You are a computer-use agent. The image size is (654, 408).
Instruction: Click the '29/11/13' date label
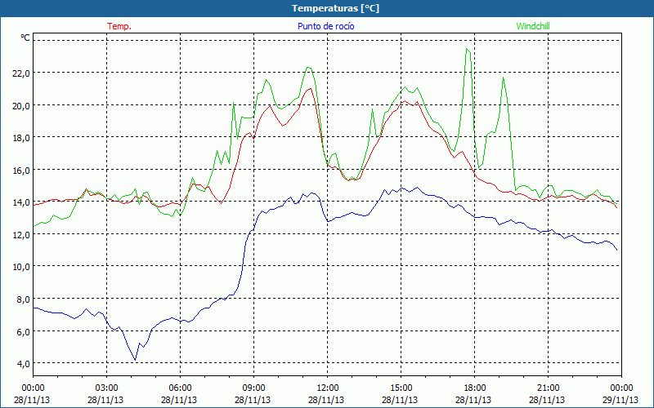[620, 400]
